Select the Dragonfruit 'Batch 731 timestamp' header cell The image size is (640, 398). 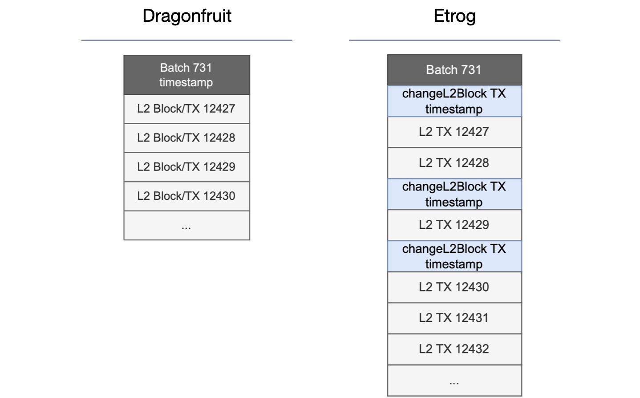pyautogui.click(x=186, y=75)
